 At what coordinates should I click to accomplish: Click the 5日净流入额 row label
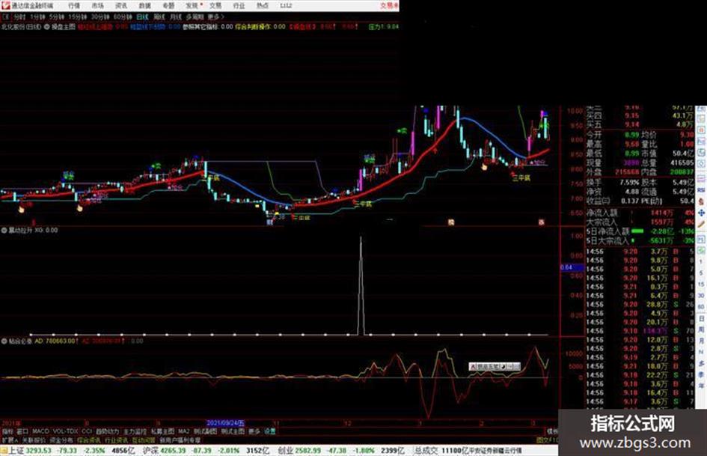[607, 231]
